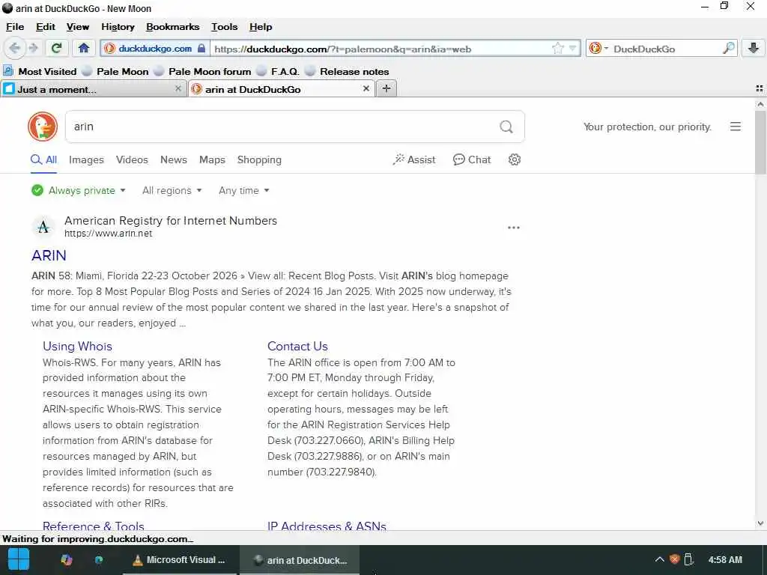
Task: Open a new tab with plus button
Action: pyautogui.click(x=386, y=88)
